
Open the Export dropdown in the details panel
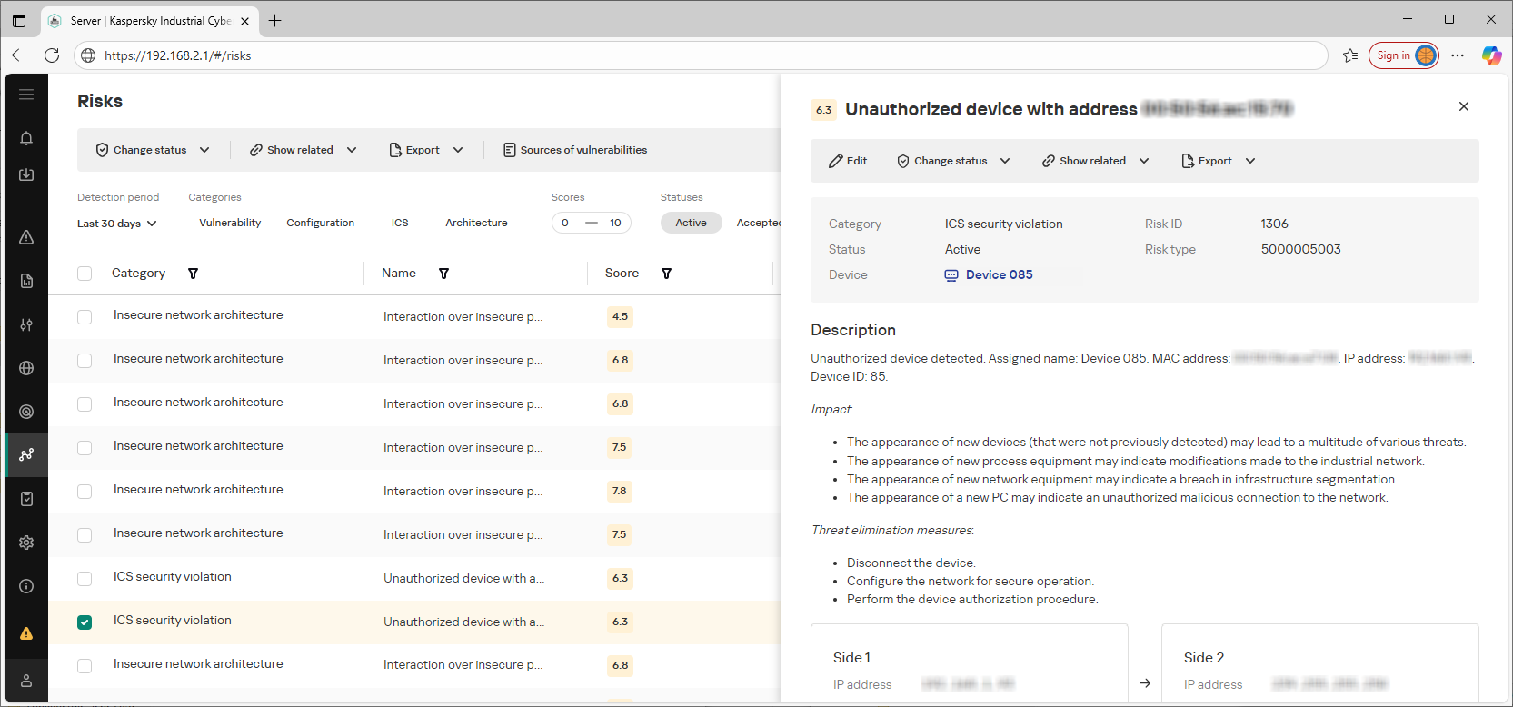(x=1218, y=161)
